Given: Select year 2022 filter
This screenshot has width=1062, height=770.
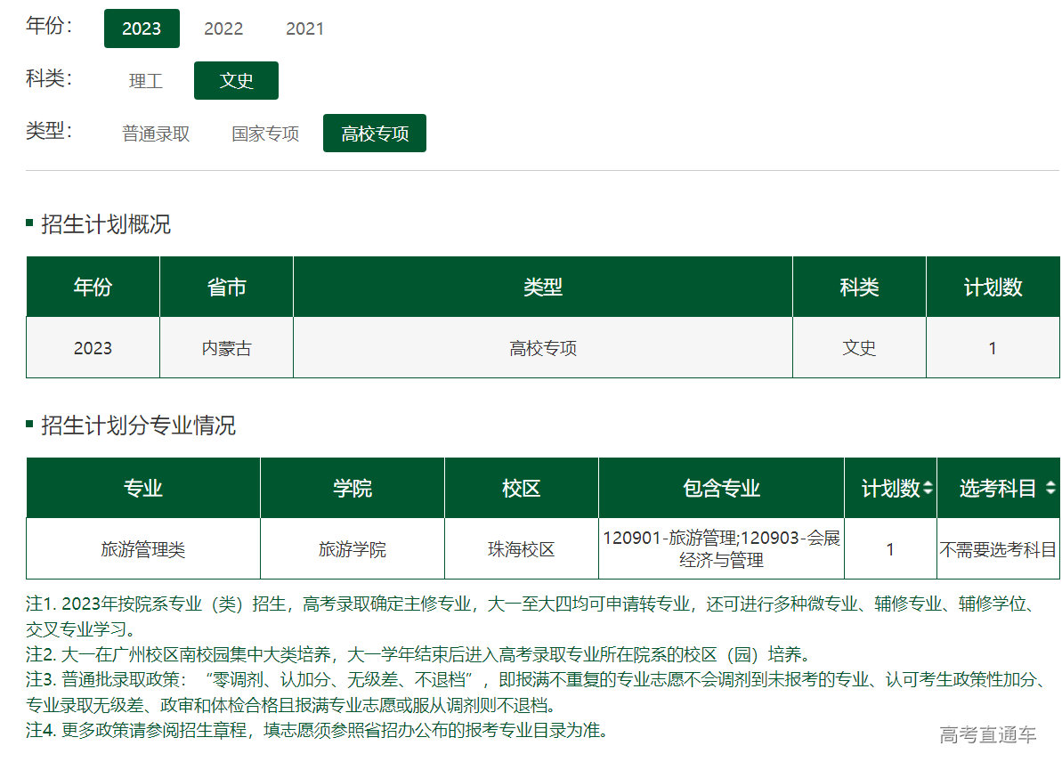Looking at the screenshot, I should (223, 28).
